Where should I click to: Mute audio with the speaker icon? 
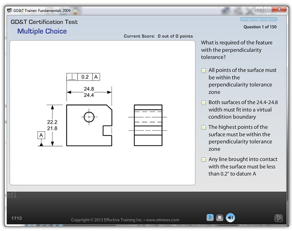230,218
